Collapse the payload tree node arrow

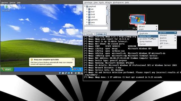pos(85,6)
